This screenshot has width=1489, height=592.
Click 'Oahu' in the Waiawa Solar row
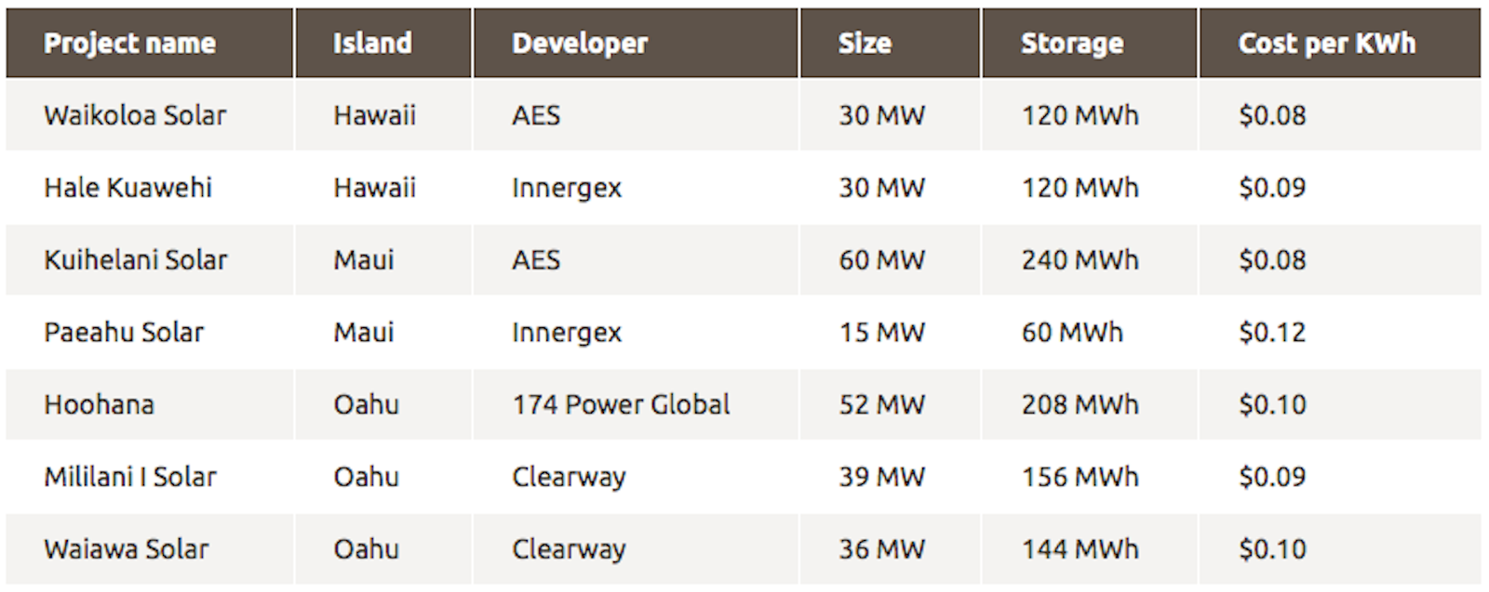[366, 549]
